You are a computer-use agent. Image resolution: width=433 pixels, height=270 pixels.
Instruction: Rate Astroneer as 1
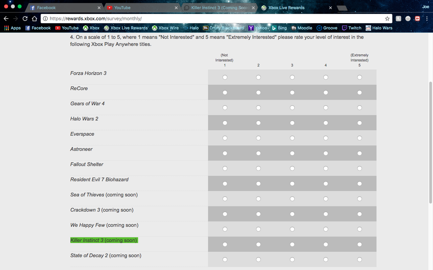225,153
